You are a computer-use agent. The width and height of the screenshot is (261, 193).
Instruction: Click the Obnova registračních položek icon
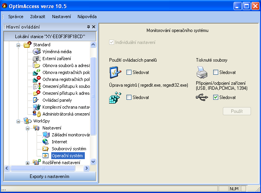click(37, 72)
